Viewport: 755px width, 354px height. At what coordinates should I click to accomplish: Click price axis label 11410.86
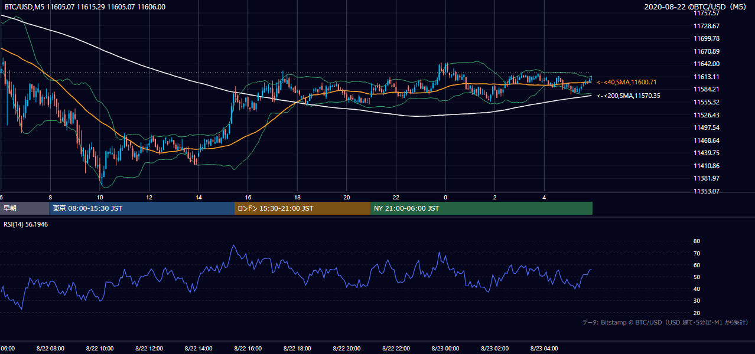tap(706, 166)
